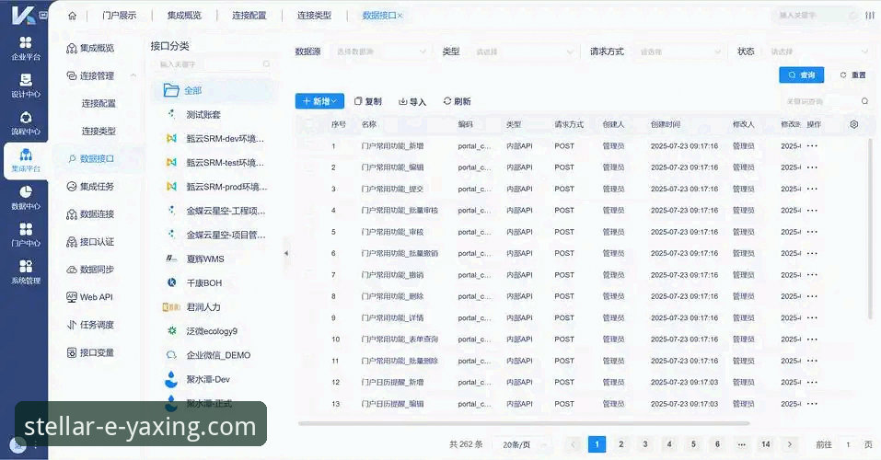Open 接口变量 in side menu
Screen dimensions: 881x460
pos(90,352)
